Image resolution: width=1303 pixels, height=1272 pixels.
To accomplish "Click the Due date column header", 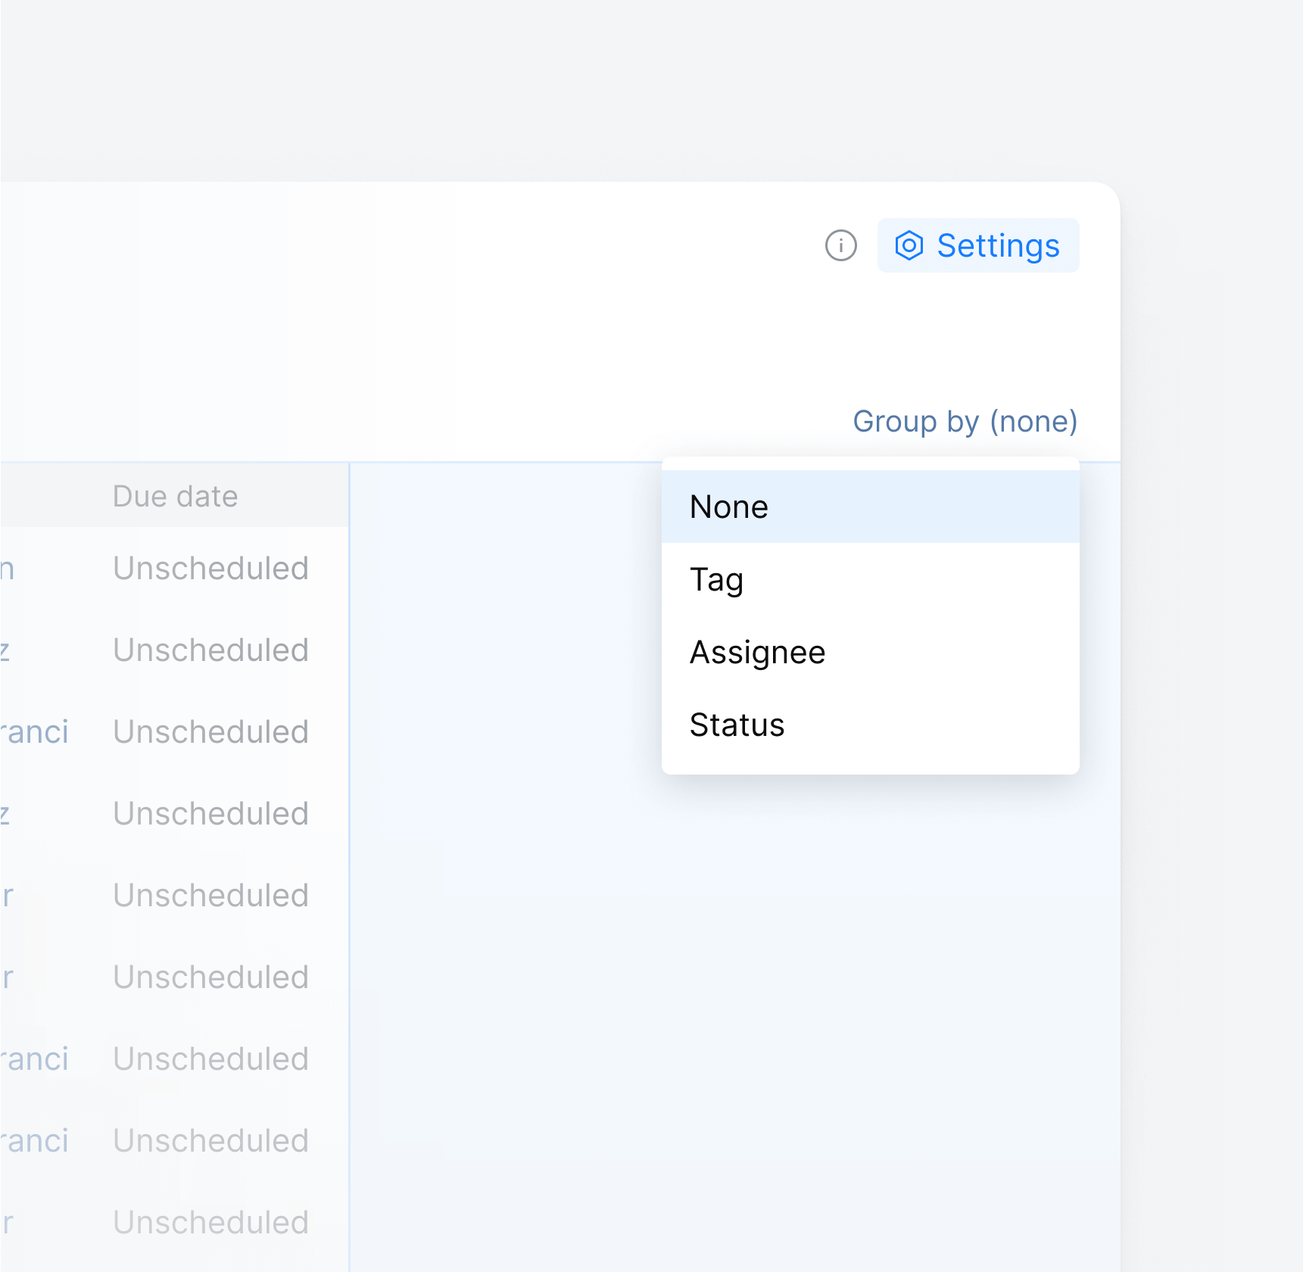I will (175, 497).
